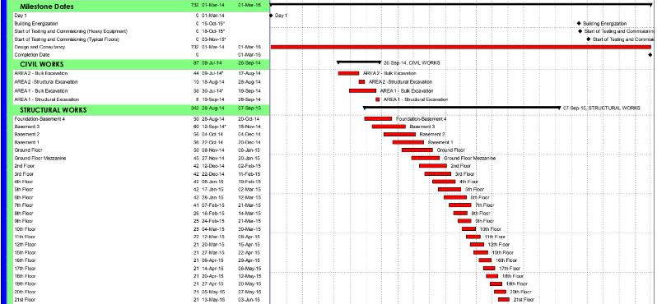The height and width of the screenshot is (304, 657).
Task: Select the AREA 2 - Bulk Excavation bar
Action: click(348, 73)
